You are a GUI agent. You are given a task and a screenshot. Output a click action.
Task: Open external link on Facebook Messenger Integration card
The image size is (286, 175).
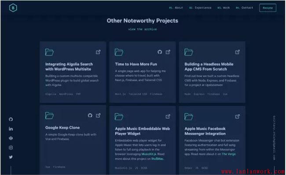pyautogui.click(x=237, y=117)
